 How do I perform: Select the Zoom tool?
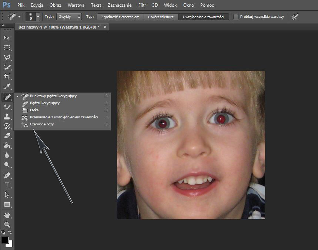point(7,224)
